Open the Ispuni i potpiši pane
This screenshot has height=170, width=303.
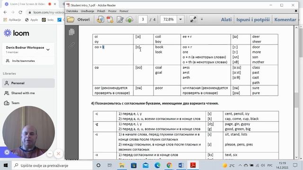pyautogui.click(x=253, y=19)
